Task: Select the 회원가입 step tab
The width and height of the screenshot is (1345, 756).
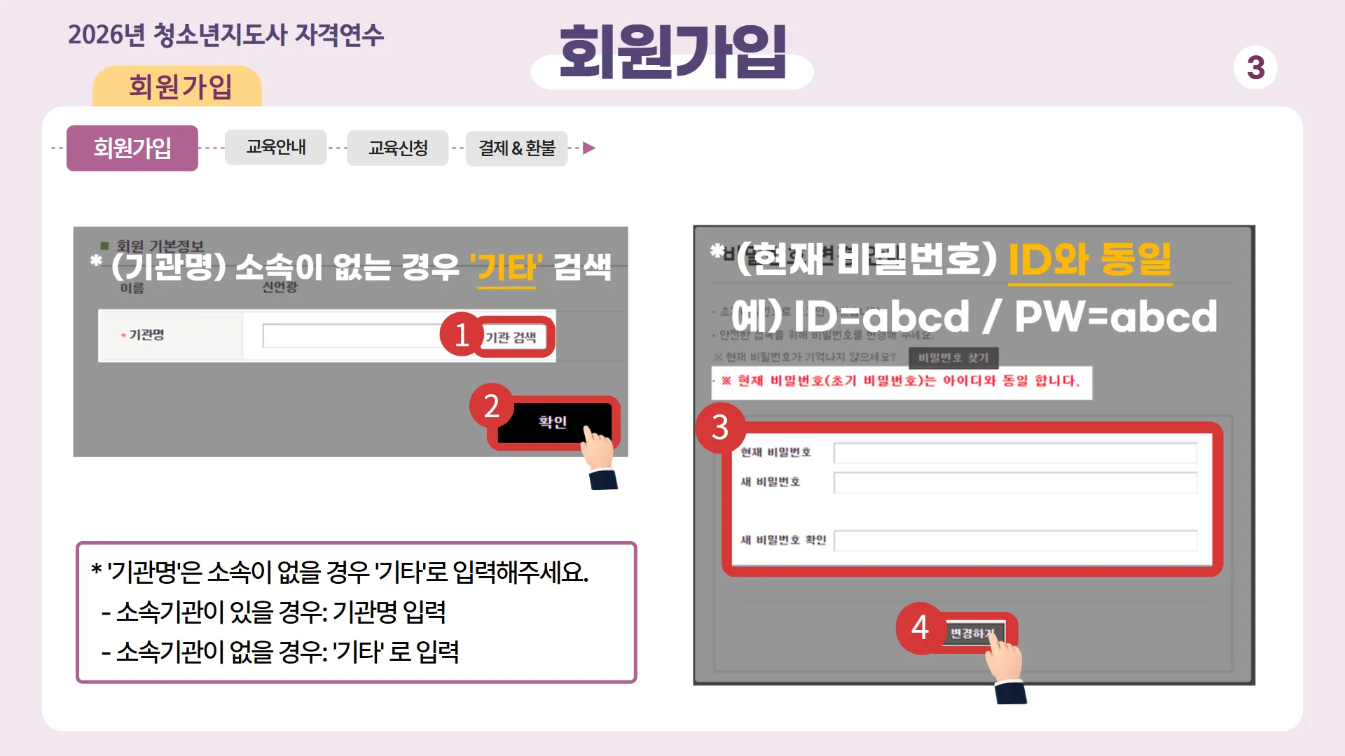Action: click(132, 148)
